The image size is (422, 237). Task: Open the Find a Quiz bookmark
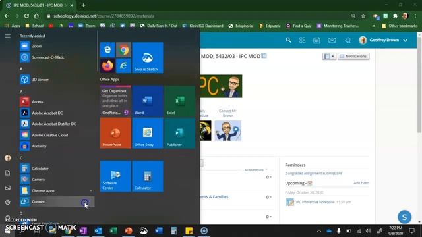[299, 26]
